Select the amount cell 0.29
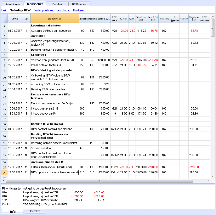Viewport: 216px width, 215px height. click(104, 84)
